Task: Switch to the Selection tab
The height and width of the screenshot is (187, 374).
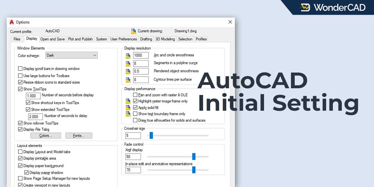Action: coord(185,39)
